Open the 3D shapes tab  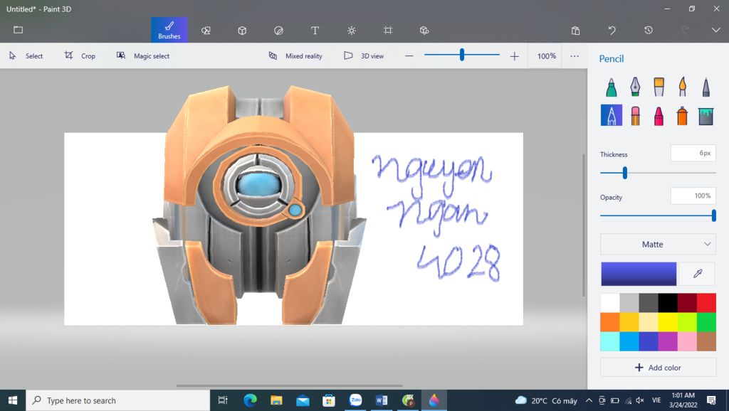(242, 30)
